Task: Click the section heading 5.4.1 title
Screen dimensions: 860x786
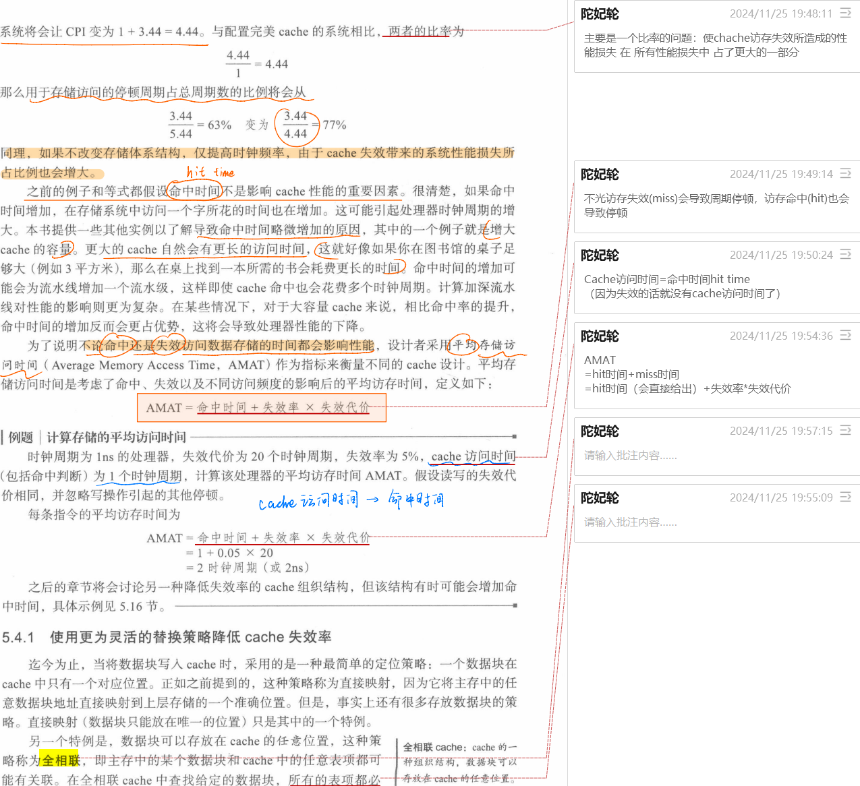Action: [x=167, y=637]
